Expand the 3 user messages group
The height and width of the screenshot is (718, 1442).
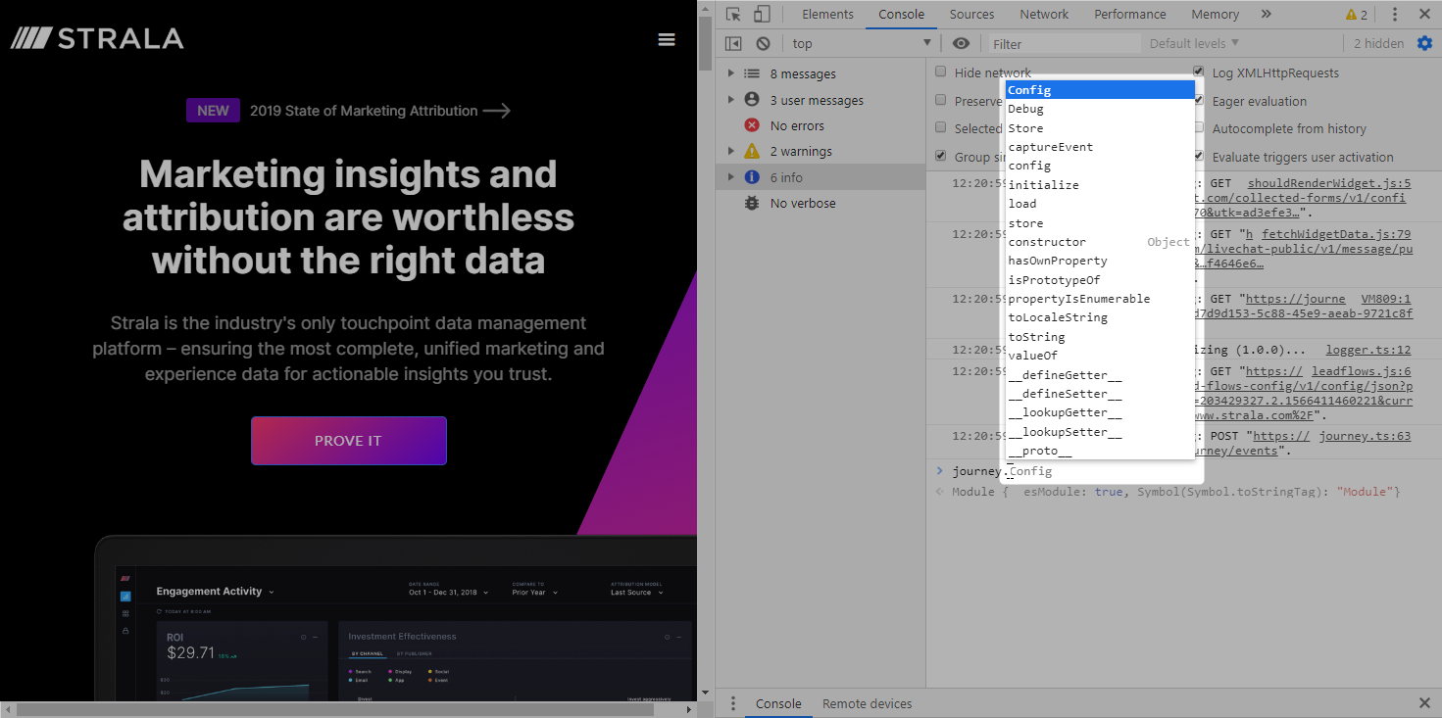pyautogui.click(x=730, y=100)
